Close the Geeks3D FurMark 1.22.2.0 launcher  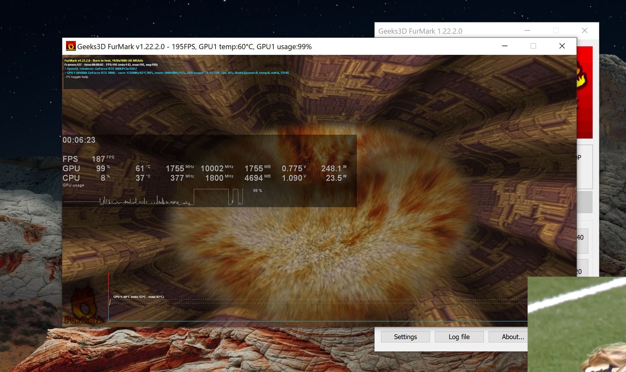[585, 31]
